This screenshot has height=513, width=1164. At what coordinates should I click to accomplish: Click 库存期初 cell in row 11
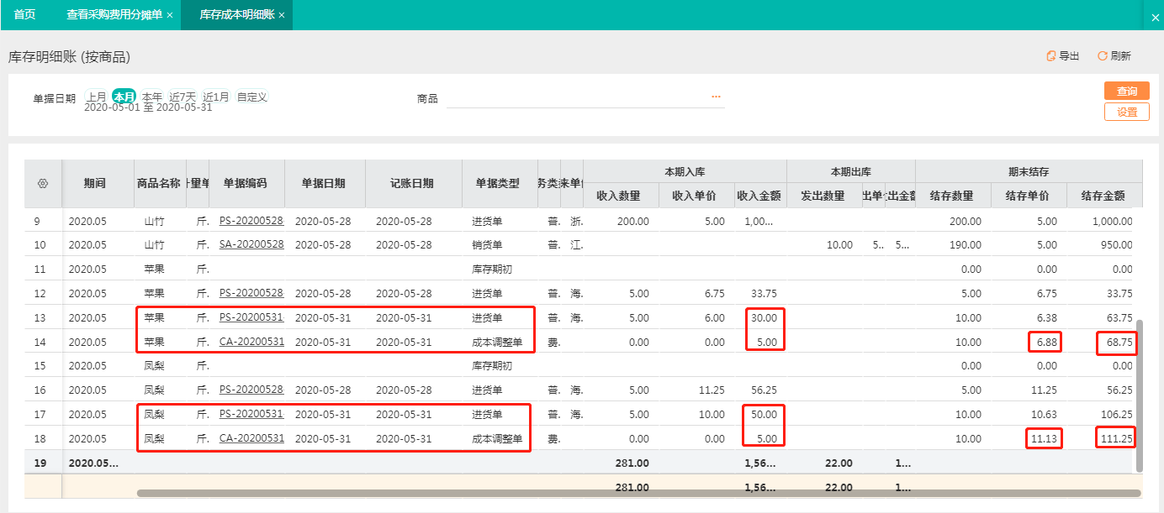click(492, 269)
